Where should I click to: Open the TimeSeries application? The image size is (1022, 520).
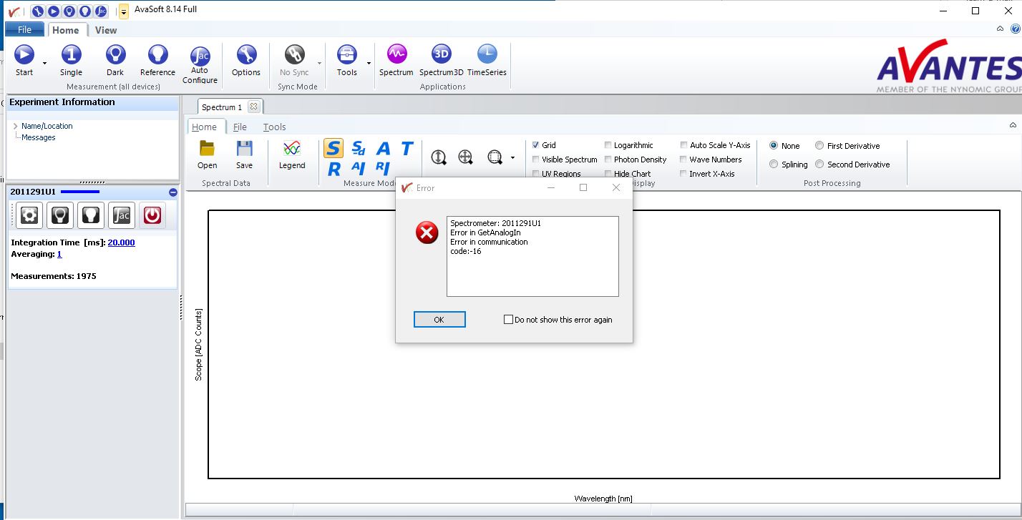click(x=487, y=55)
